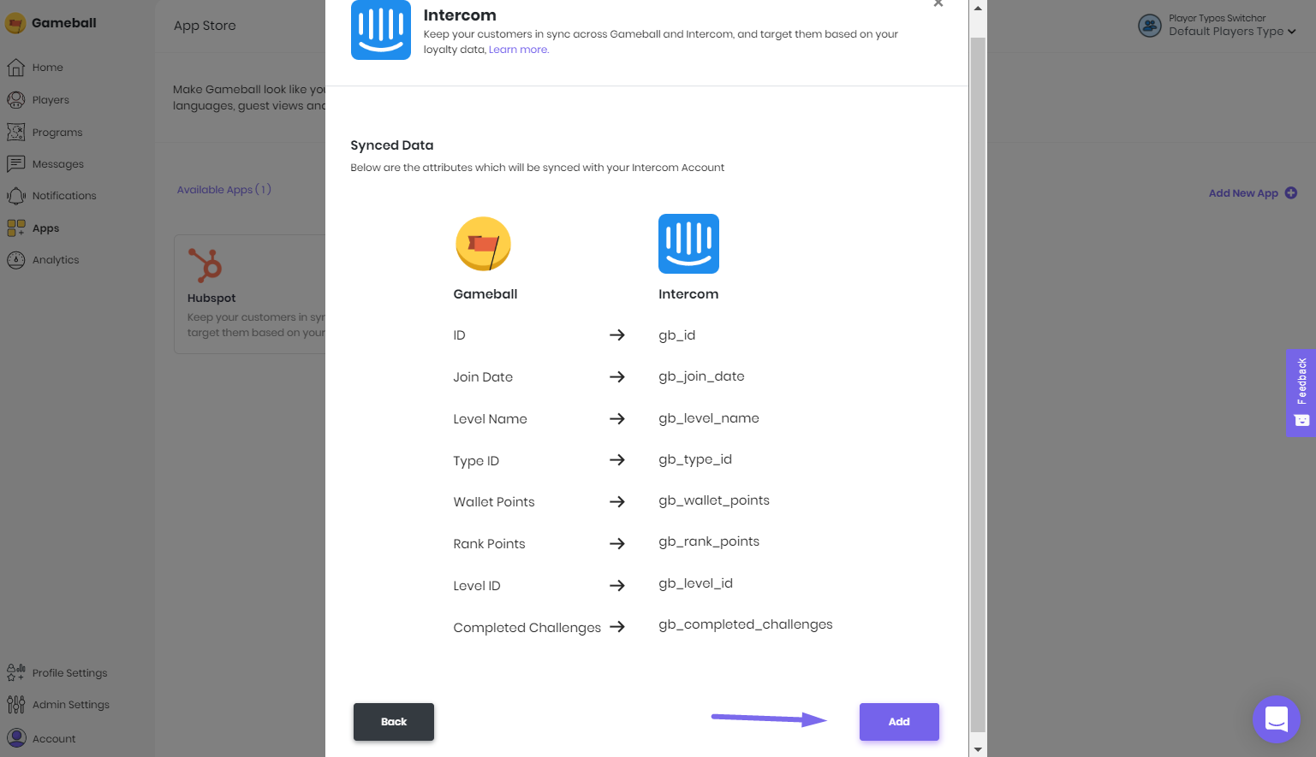Click the Admin Settings sliders icon
The image size is (1316, 757).
coord(15,705)
